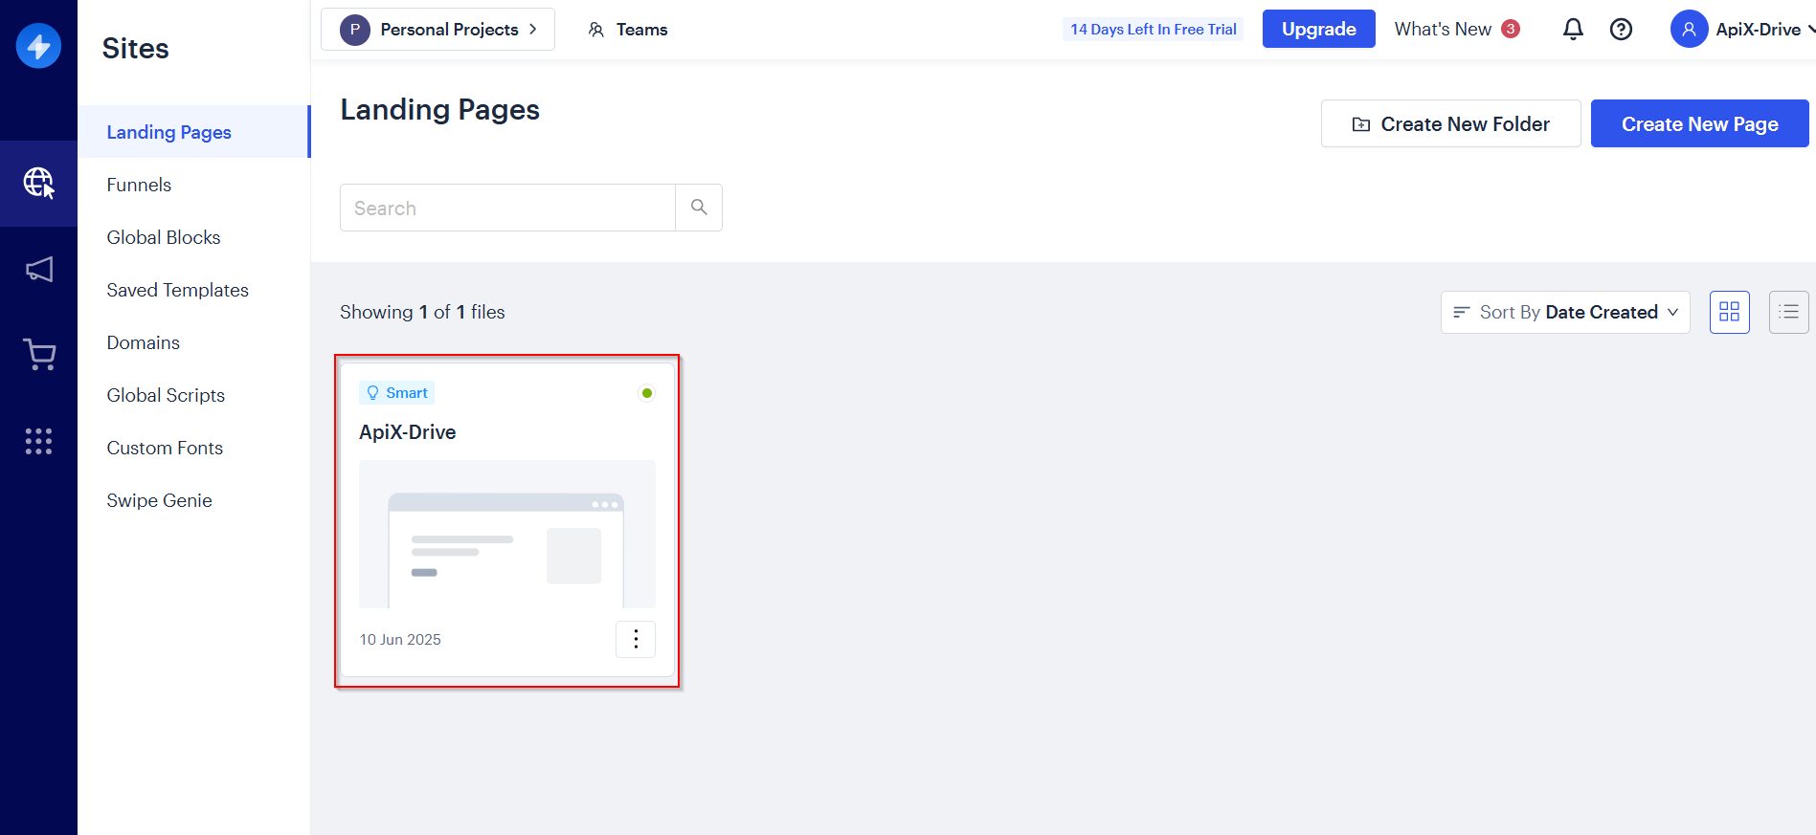
Task: Click the lightning bolt logo icon
Action: [38, 46]
